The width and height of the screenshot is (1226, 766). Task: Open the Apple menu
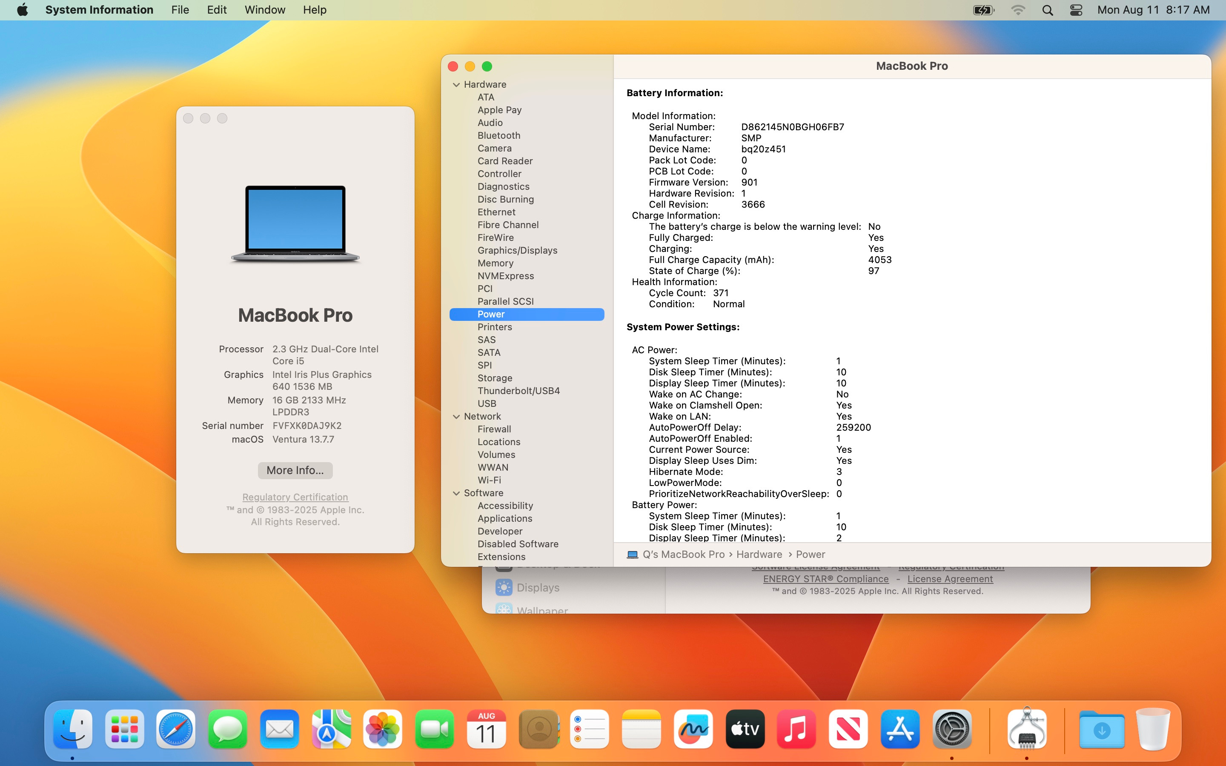click(x=22, y=10)
